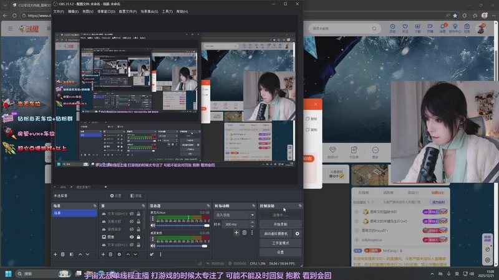The width and height of the screenshot is (499, 280).
Task: Delete the selected source
Action: coord(110,254)
